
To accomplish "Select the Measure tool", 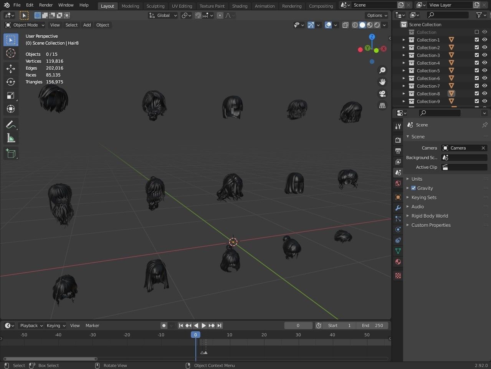I will (11, 138).
